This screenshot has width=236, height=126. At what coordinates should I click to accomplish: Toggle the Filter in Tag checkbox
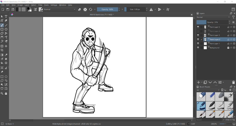224,120
